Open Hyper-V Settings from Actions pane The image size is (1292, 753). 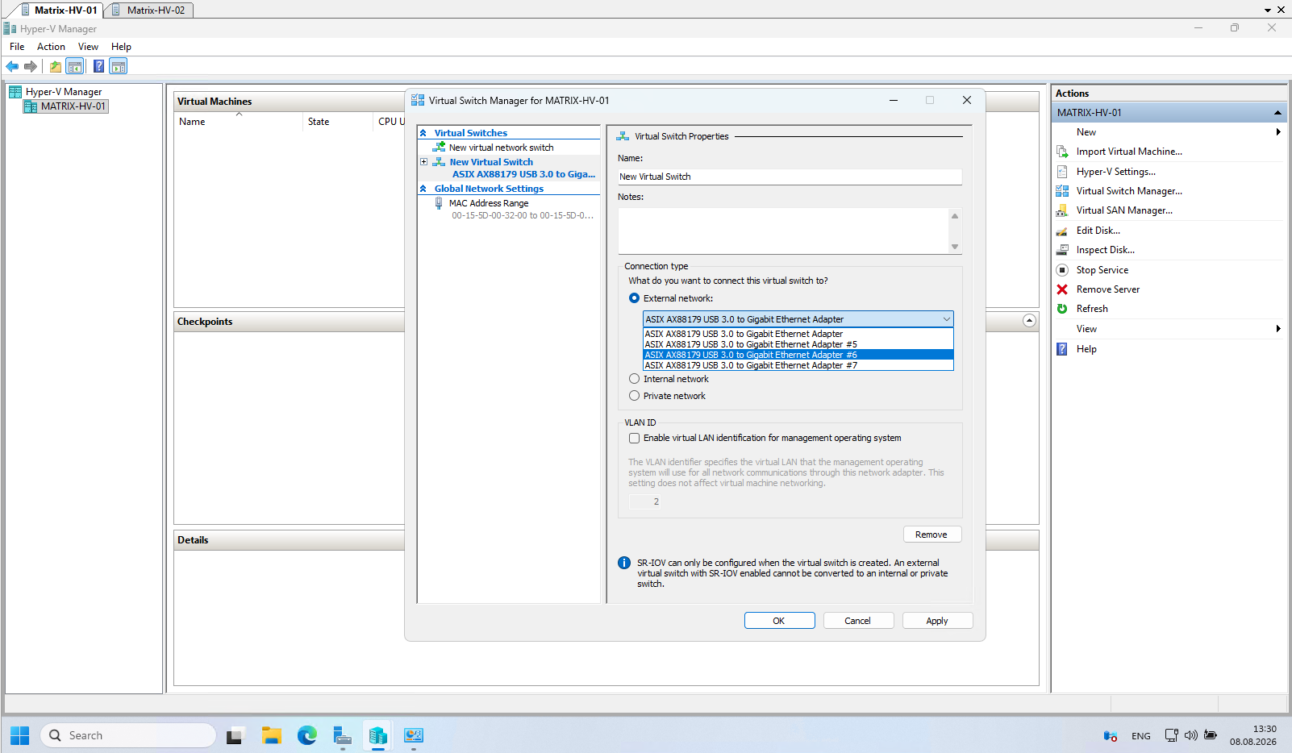tap(1115, 172)
